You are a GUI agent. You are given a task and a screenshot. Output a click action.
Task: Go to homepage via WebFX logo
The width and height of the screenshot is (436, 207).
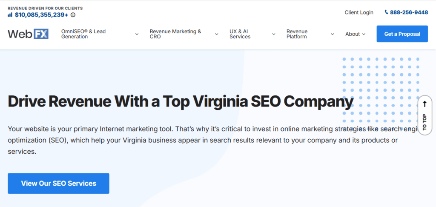28,34
